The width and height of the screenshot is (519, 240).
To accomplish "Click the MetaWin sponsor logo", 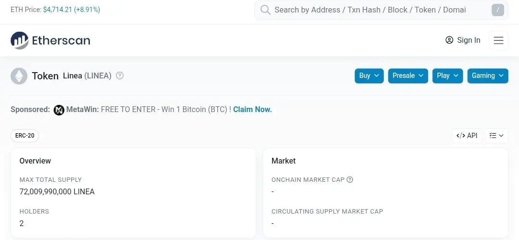I will pos(59,110).
